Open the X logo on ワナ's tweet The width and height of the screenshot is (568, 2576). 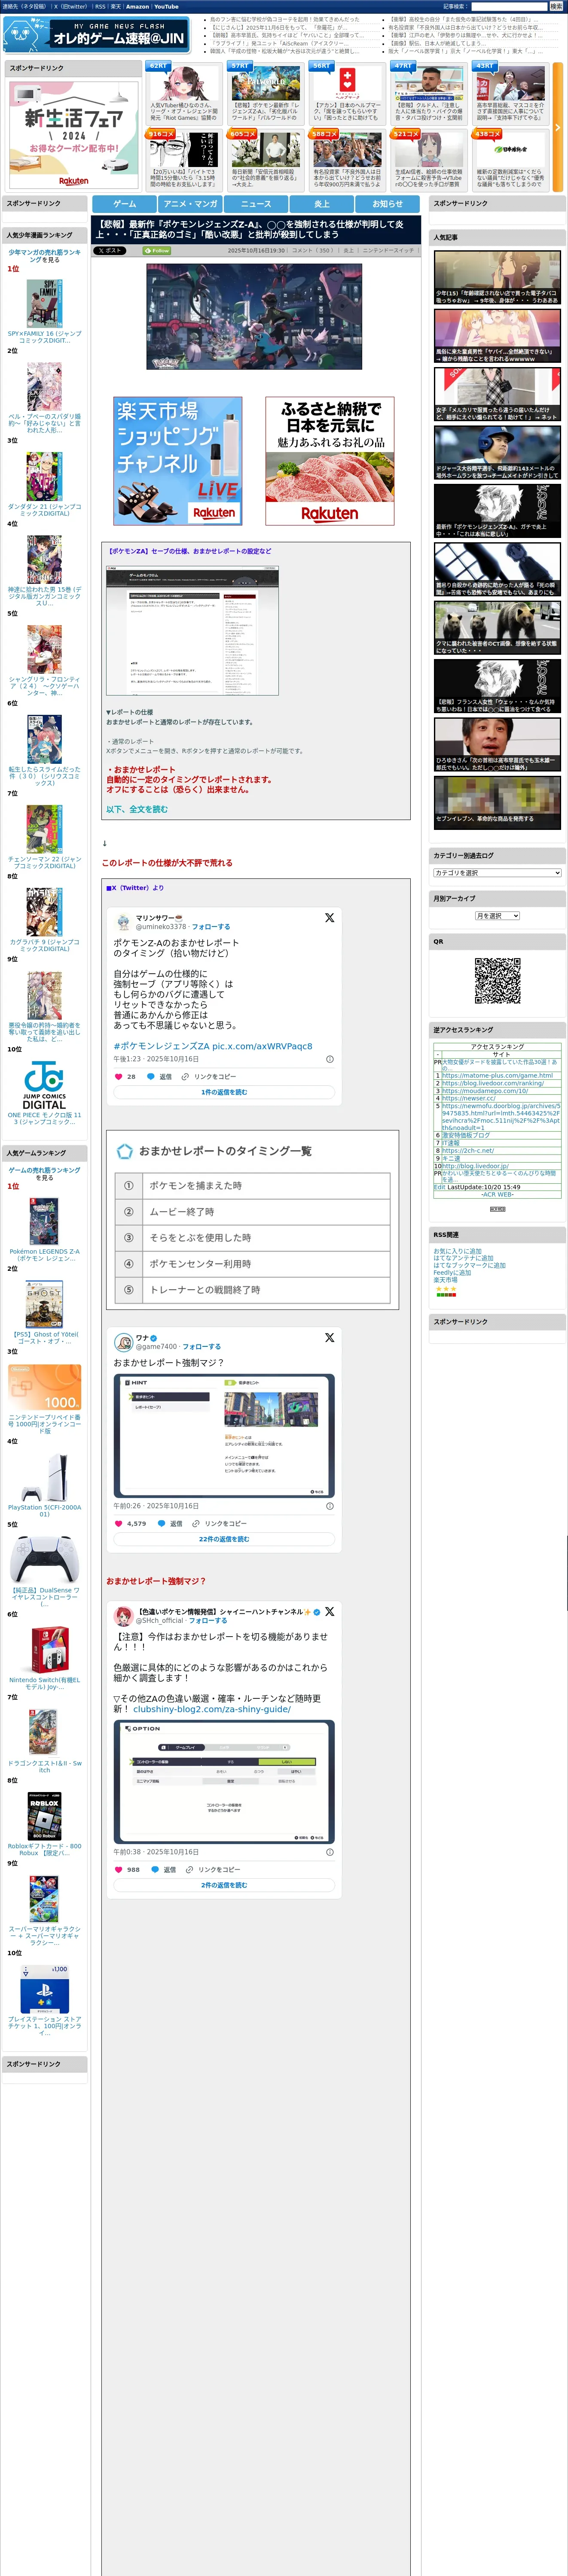(x=329, y=1337)
